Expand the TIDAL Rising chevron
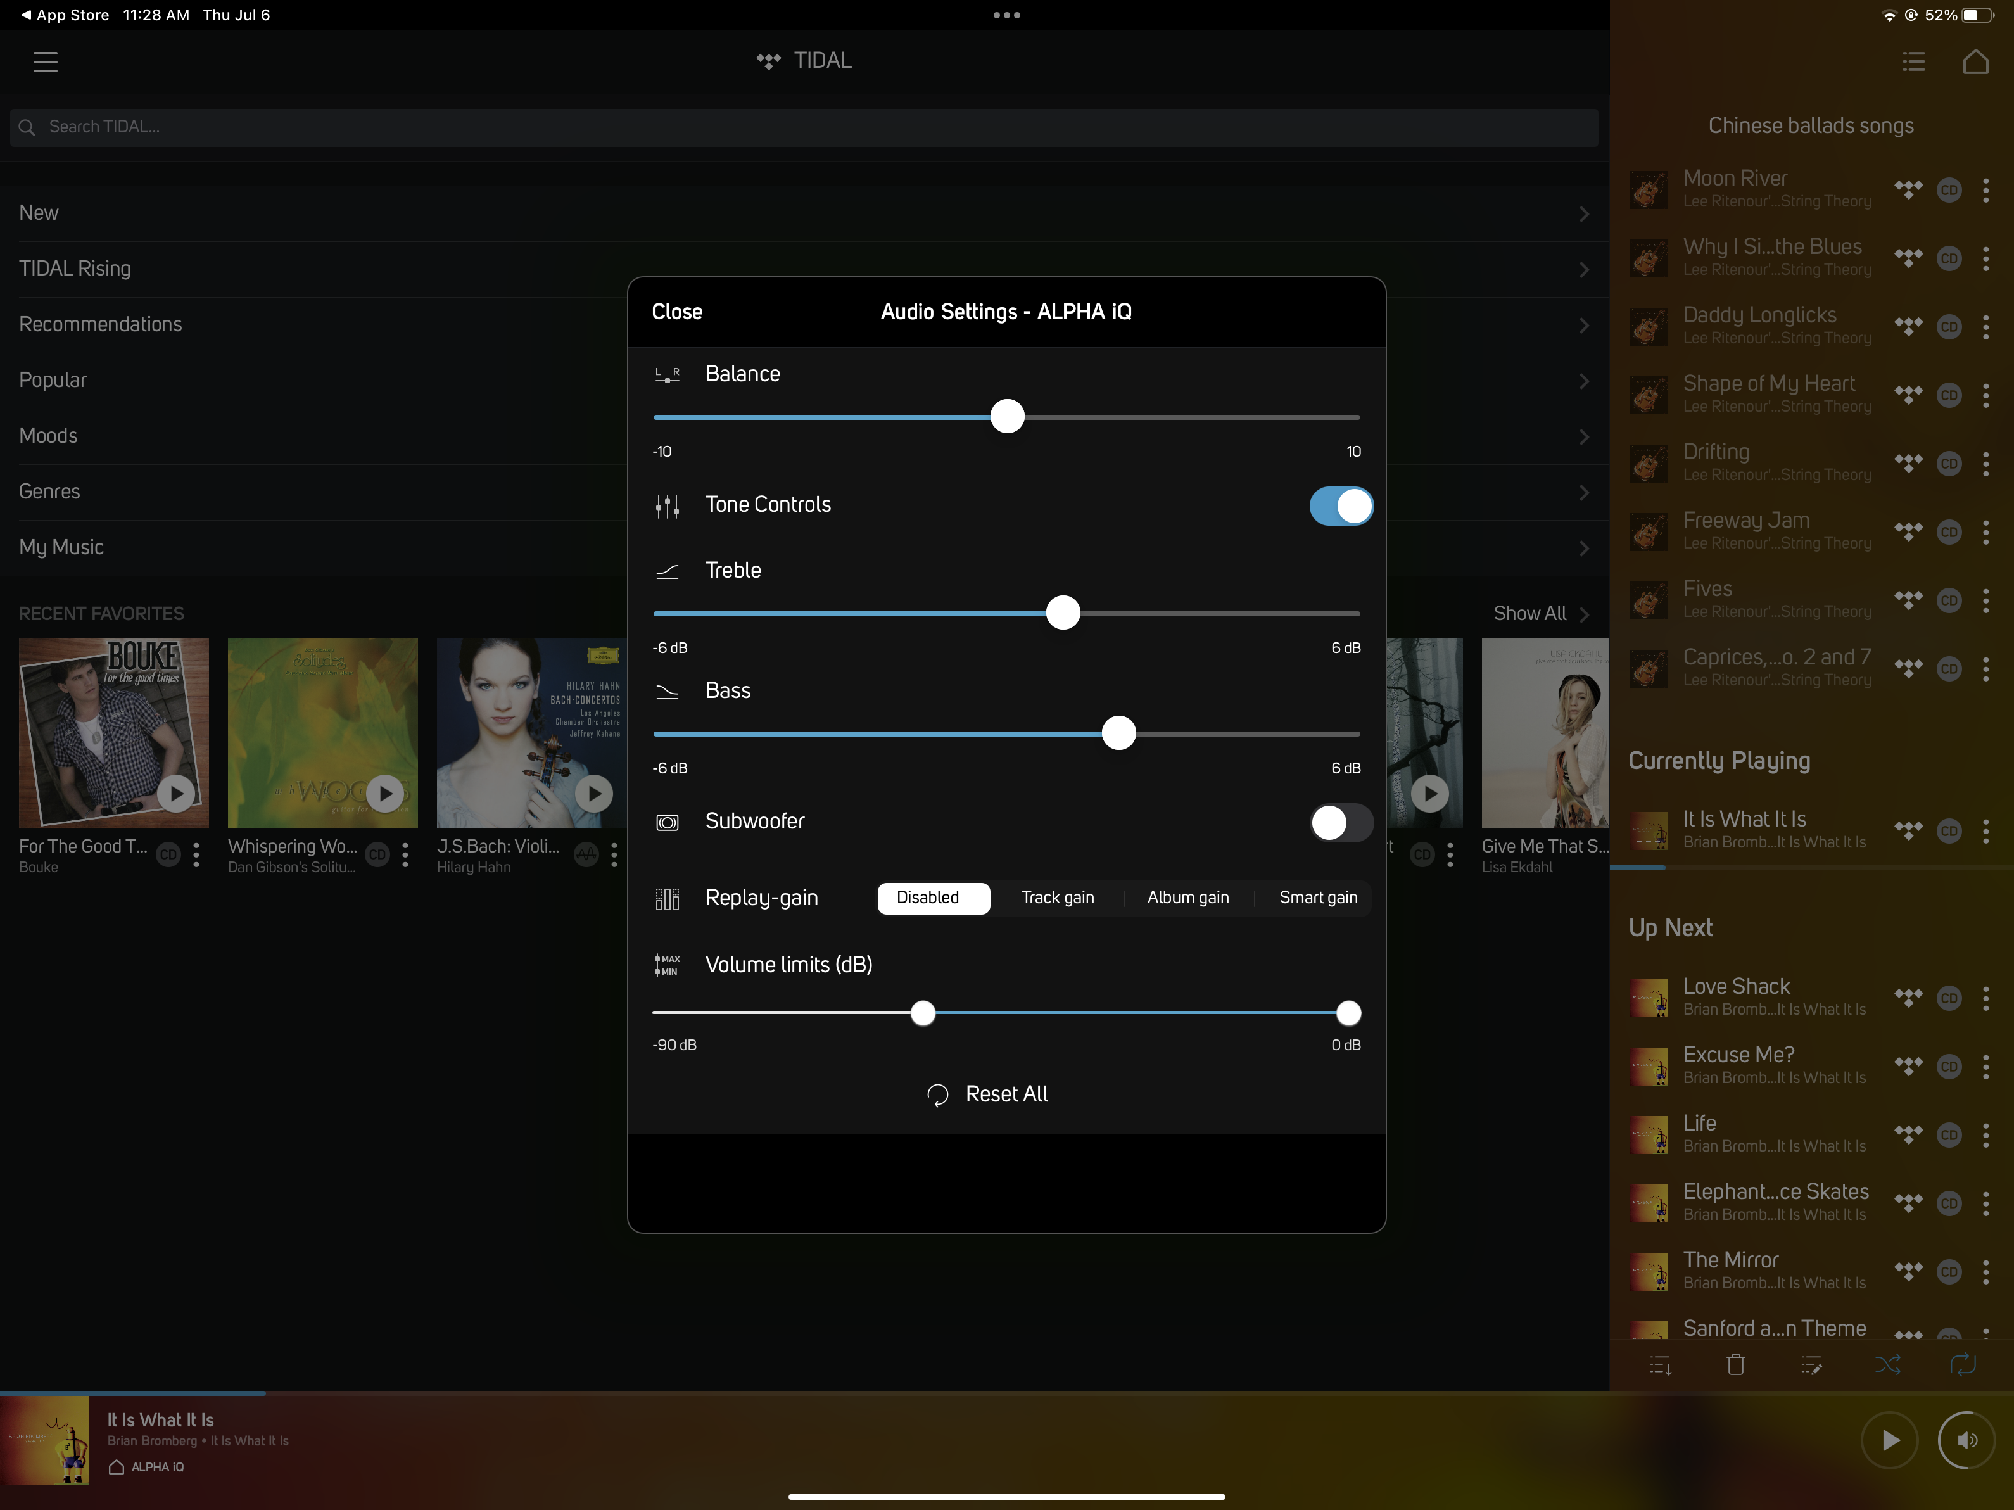 click(x=1584, y=270)
